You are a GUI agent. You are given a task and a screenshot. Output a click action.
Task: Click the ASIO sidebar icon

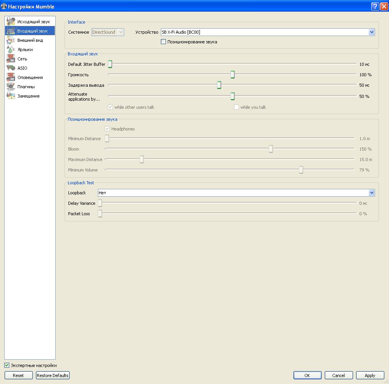[x=11, y=68]
